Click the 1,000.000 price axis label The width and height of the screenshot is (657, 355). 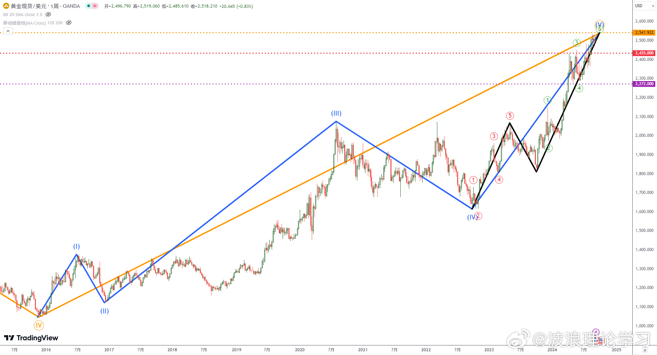[644, 326]
